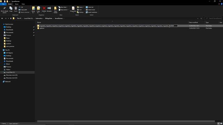Image resolution: width=223 pixels, height=125 pixels.
Task: Open Network in the navigation pane
Action: 8,82
